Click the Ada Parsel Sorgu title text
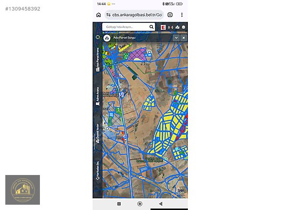This screenshot has width=281, height=210. coord(125,38)
